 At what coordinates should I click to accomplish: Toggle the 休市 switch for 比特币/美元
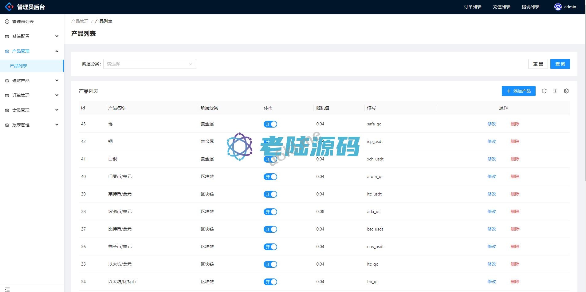(x=270, y=229)
